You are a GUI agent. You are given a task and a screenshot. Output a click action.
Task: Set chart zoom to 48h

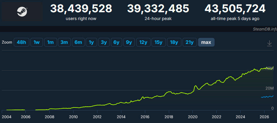22,42
